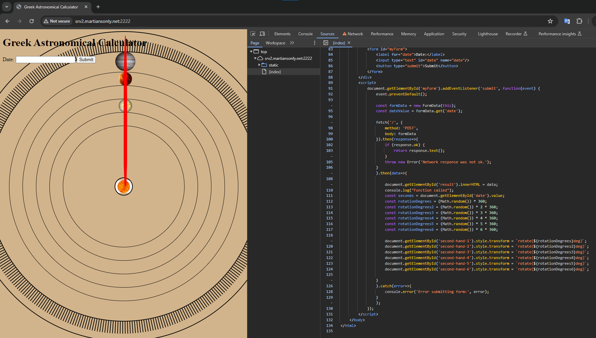
Task: Go back to the previous page
Action: click(7, 21)
